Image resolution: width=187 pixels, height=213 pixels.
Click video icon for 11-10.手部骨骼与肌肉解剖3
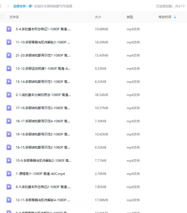click(9, 42)
